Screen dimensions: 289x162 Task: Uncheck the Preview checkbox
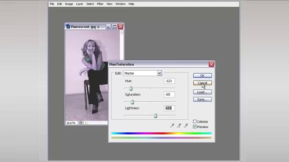[195, 127]
